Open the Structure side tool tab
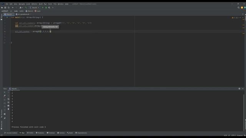Screen dimensions: 246x138 [2, 113]
